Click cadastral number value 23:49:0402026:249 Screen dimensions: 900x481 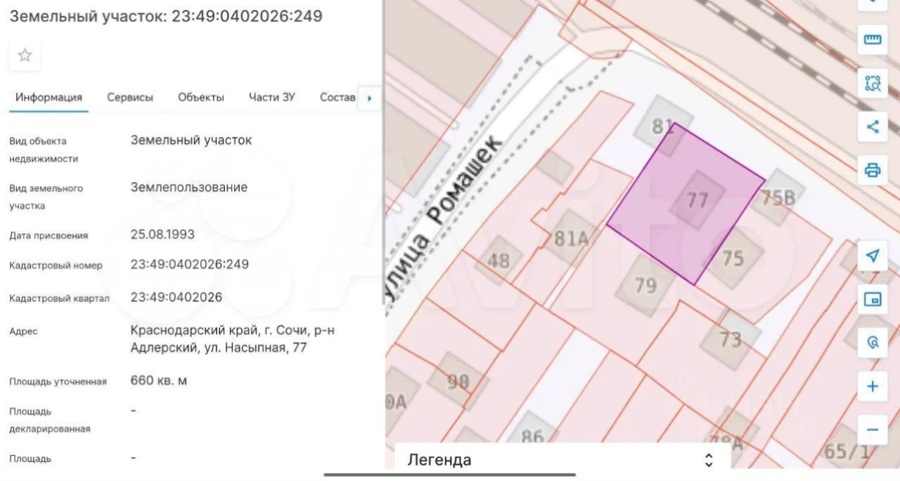[x=190, y=265]
